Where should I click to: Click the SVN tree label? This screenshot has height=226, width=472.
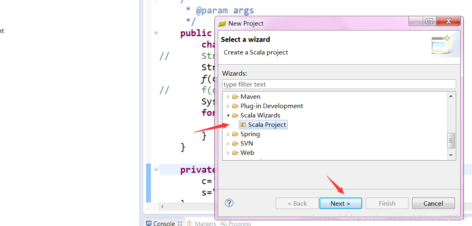point(247,143)
